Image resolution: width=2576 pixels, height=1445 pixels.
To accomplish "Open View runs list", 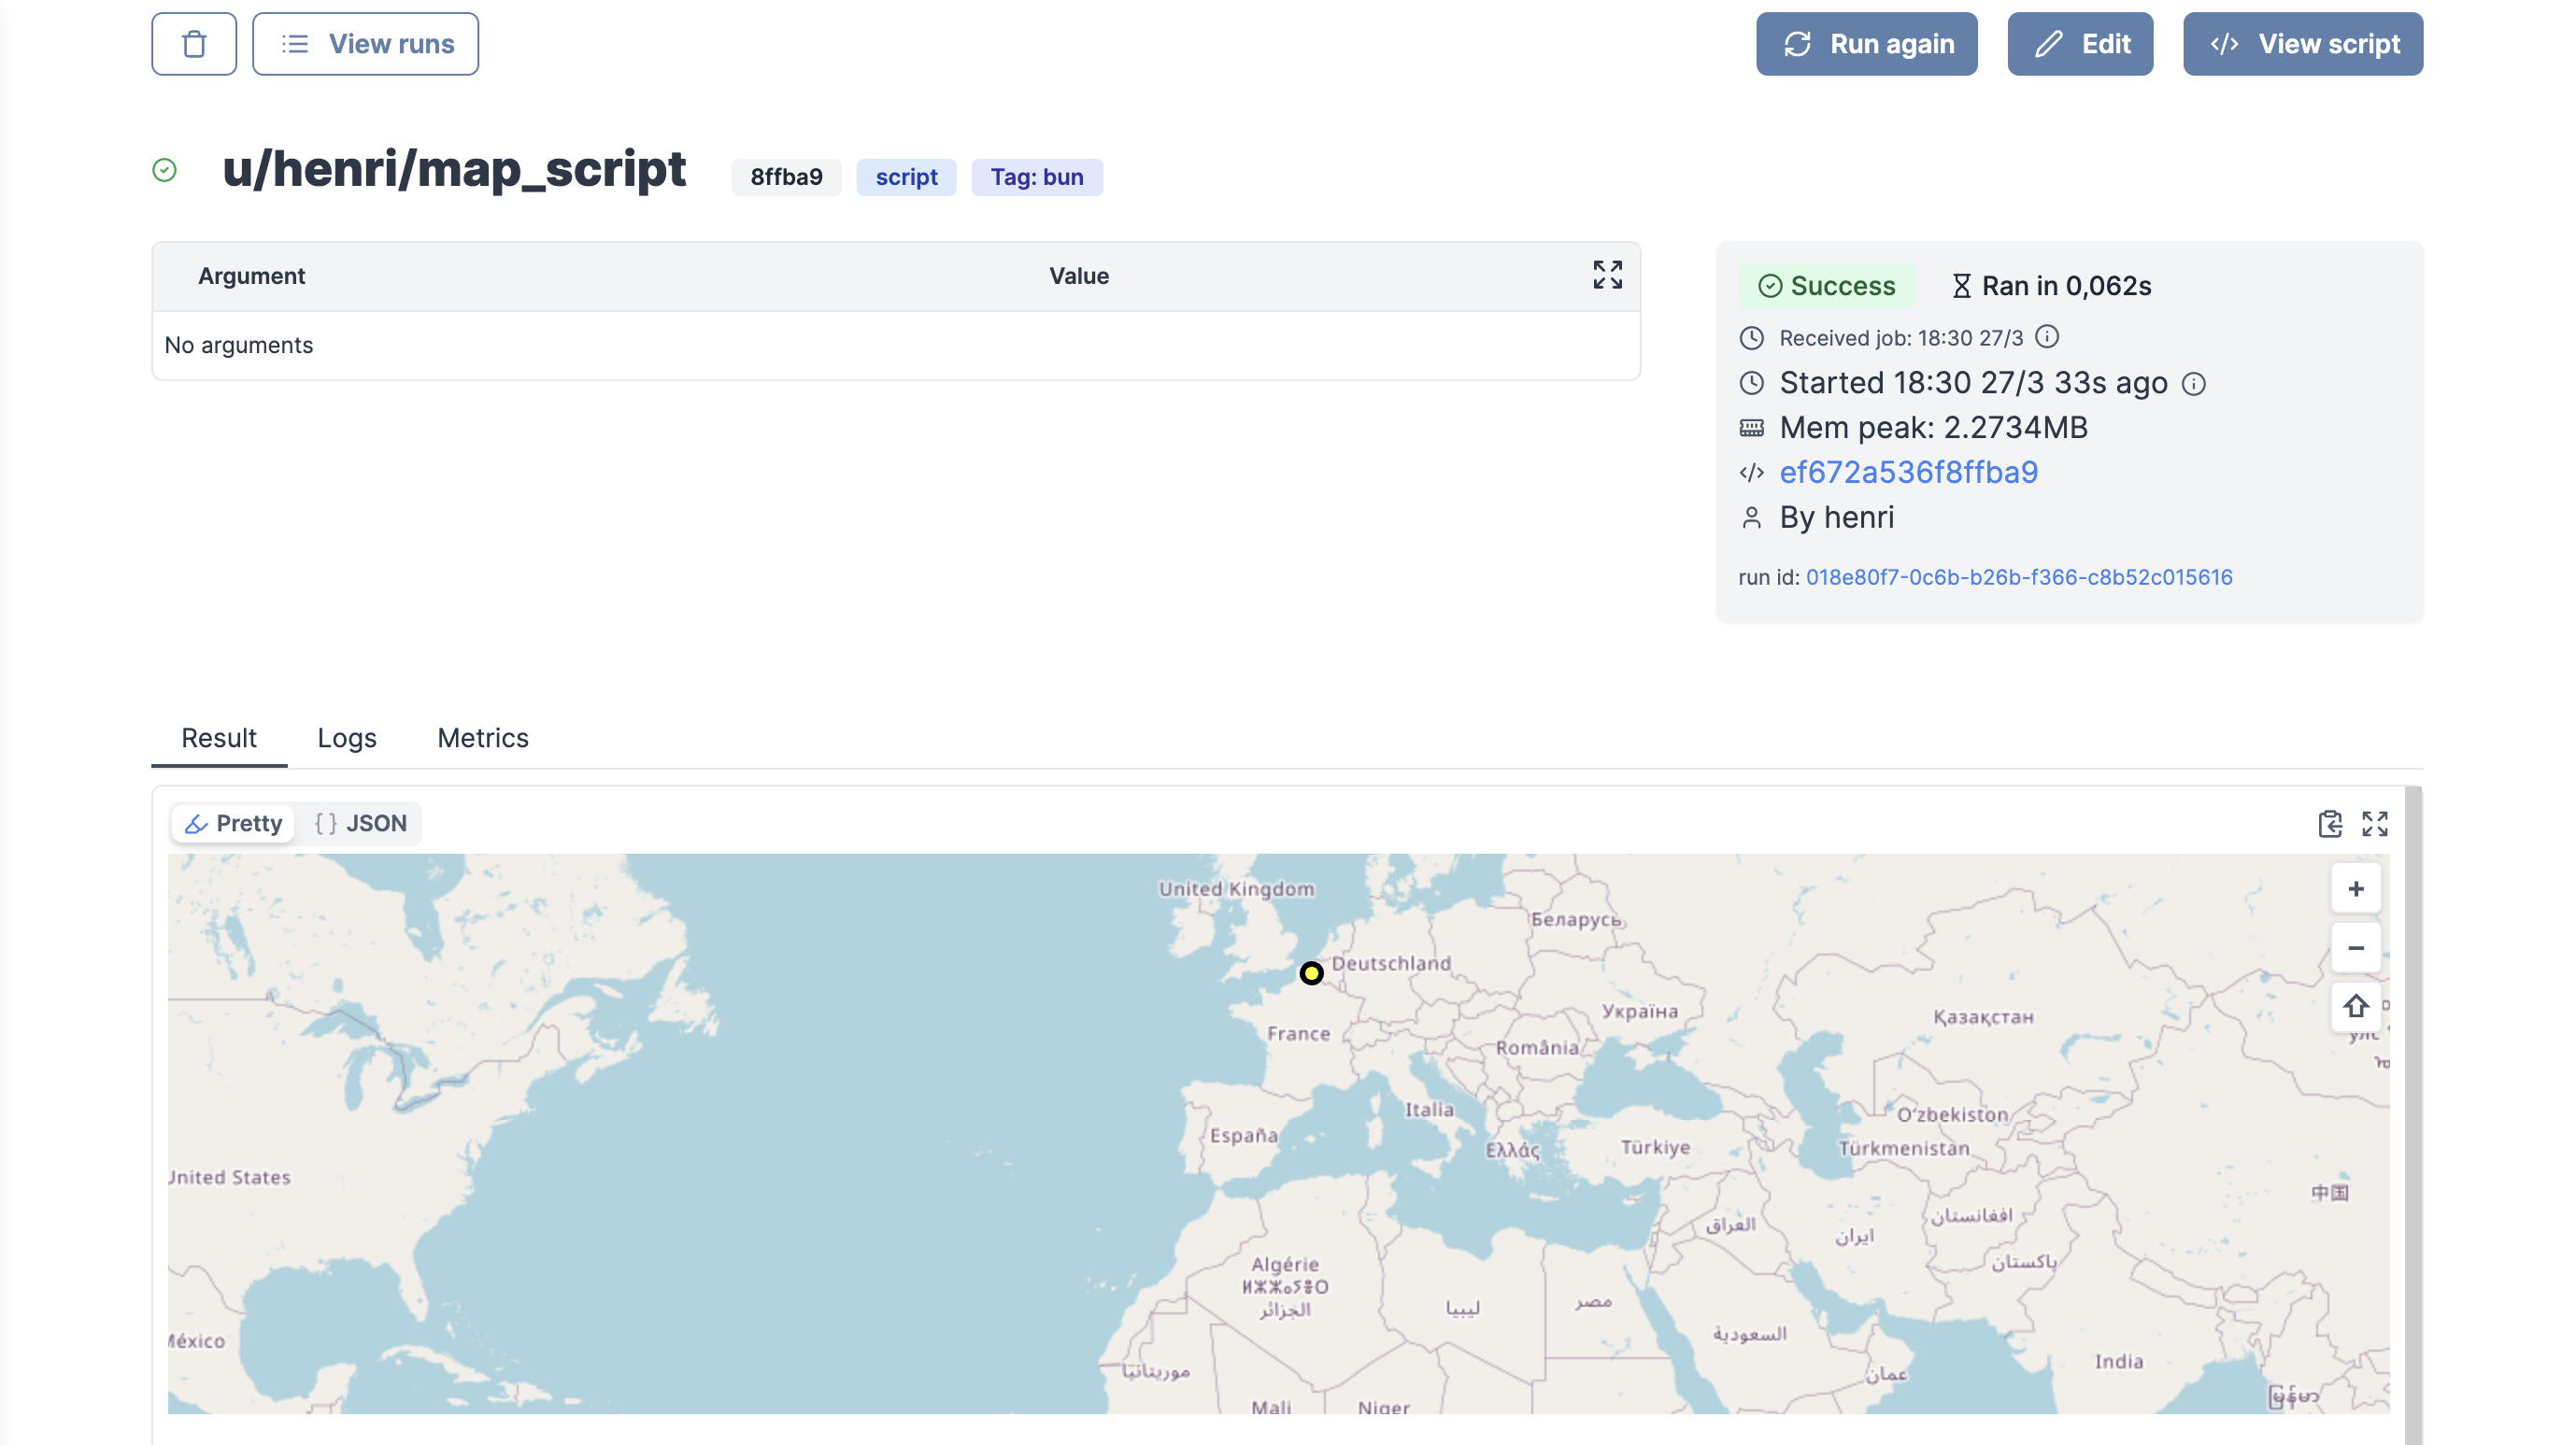I will [365, 44].
